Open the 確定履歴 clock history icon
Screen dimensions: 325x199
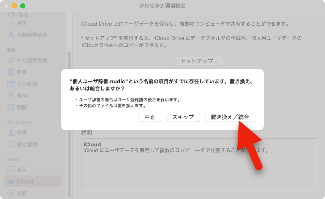11,144
